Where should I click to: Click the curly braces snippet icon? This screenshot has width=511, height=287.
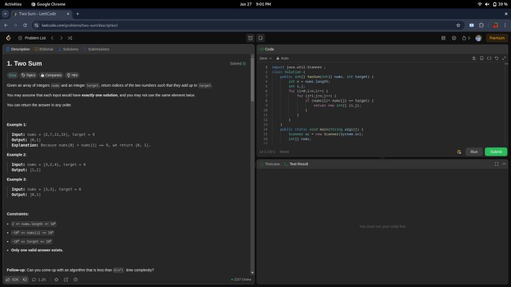[489, 58]
